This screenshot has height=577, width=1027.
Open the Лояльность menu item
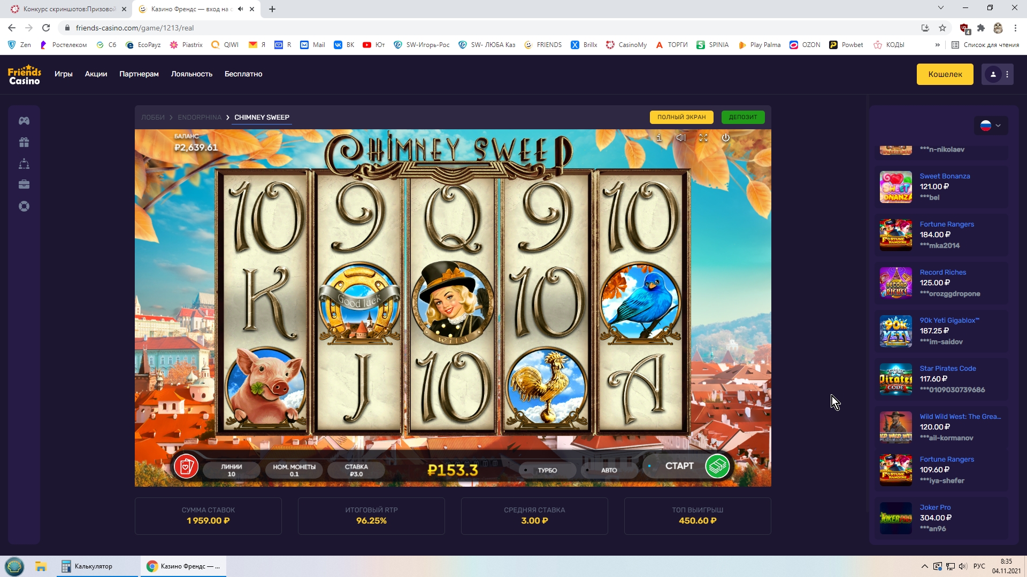(x=191, y=74)
